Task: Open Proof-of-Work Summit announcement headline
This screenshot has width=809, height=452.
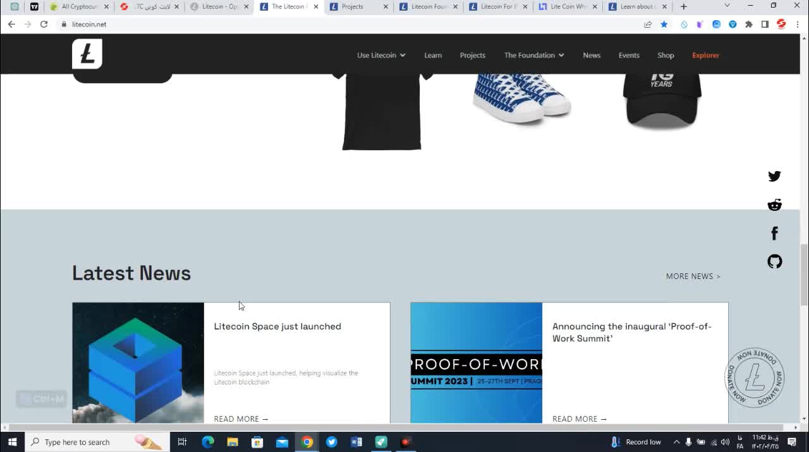Action: (x=632, y=332)
